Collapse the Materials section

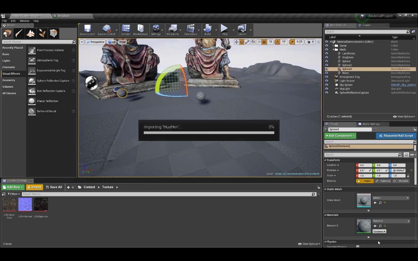(325, 215)
